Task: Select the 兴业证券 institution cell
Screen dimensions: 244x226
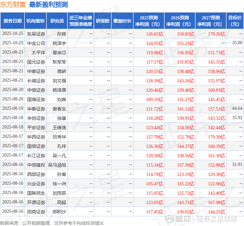Action: pyautogui.click(x=36, y=184)
